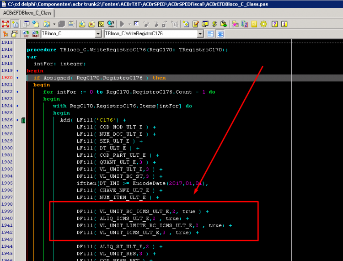
Task: Click the run until return debug icon
Action: (165, 24)
